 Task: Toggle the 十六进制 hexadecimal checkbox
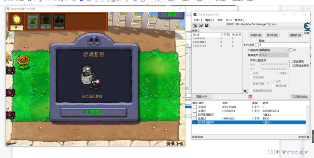pyautogui.click(x=256, y=45)
